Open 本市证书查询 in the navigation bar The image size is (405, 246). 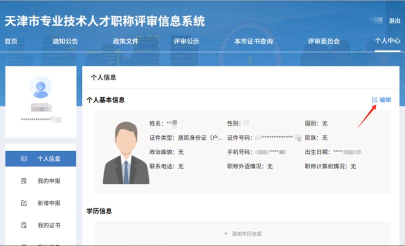(253, 41)
